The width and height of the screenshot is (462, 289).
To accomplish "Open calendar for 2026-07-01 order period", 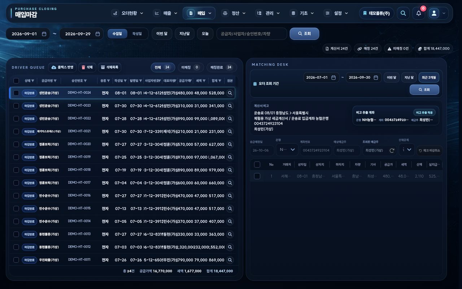I will tap(333, 78).
